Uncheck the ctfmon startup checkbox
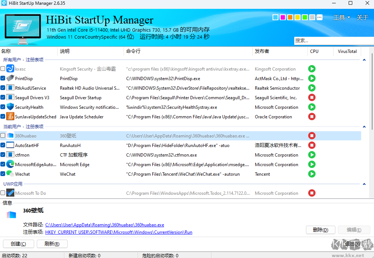Screen dimensions: 374x258 (3, 155)
